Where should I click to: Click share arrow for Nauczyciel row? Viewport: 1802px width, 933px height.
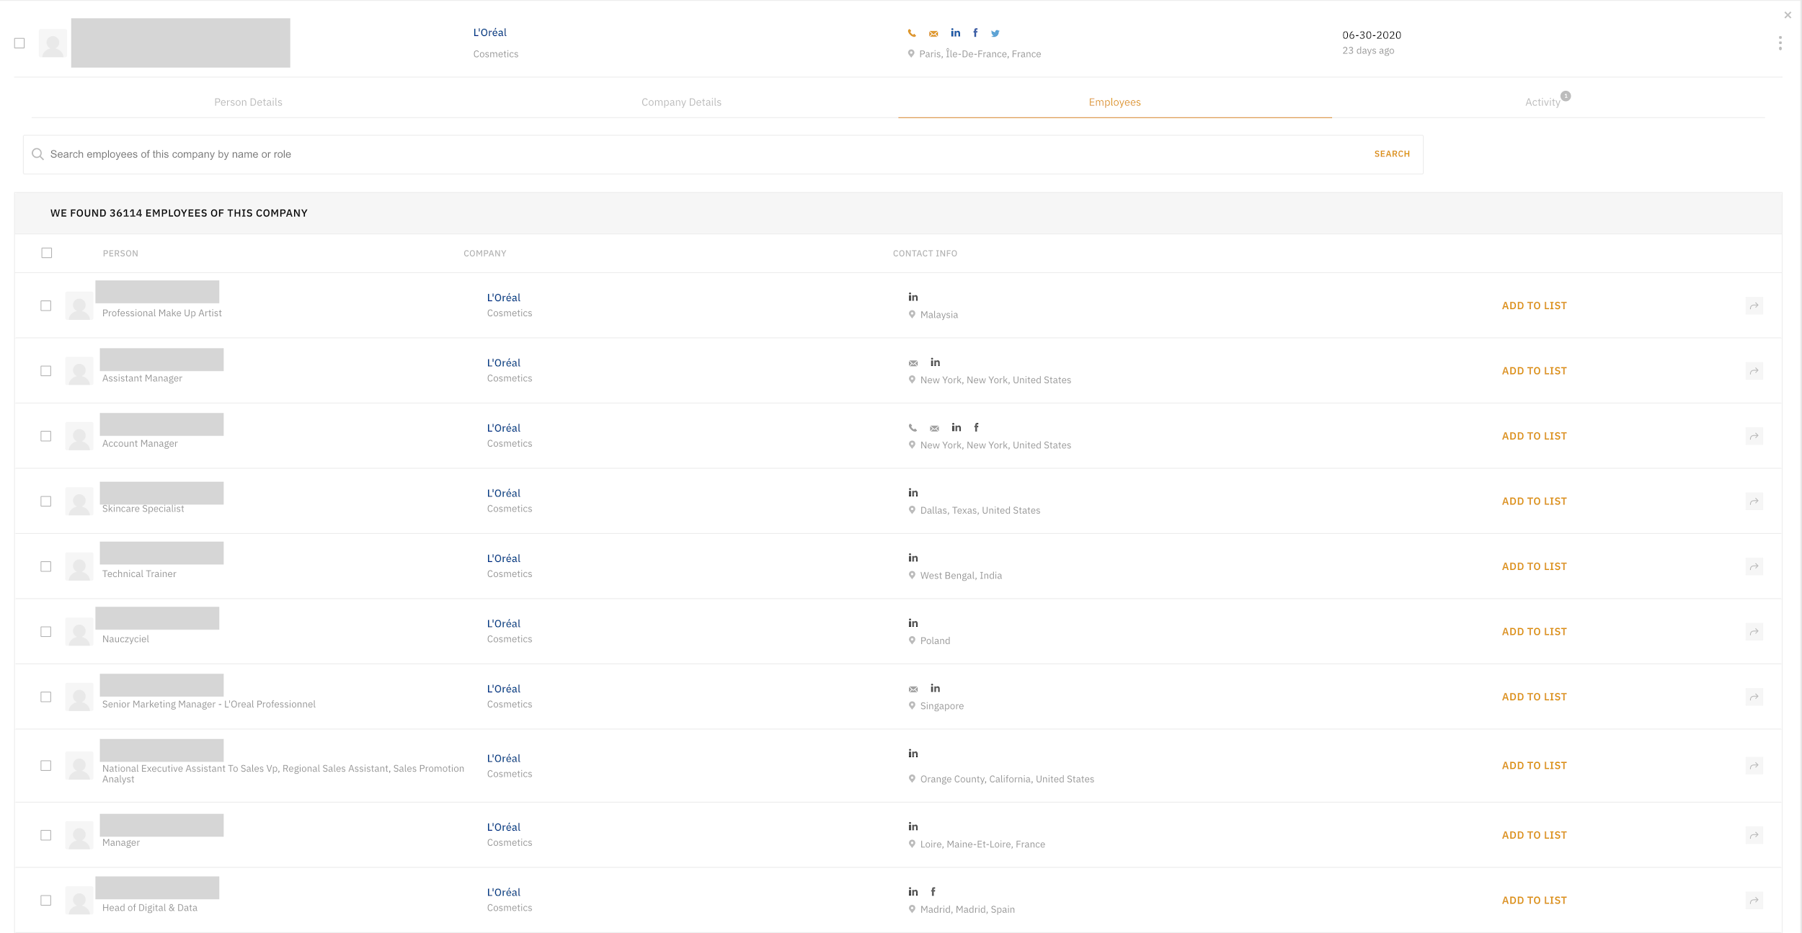[1754, 632]
